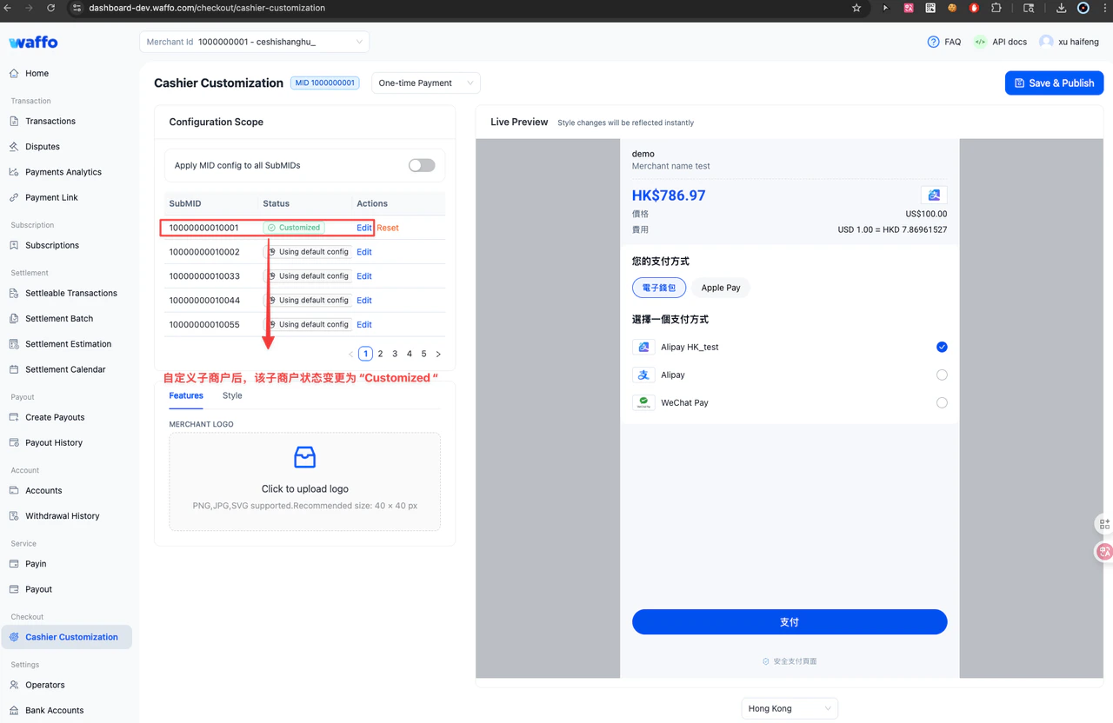Open the Hong Kong region dropdown
The image size is (1113, 723).
point(790,708)
